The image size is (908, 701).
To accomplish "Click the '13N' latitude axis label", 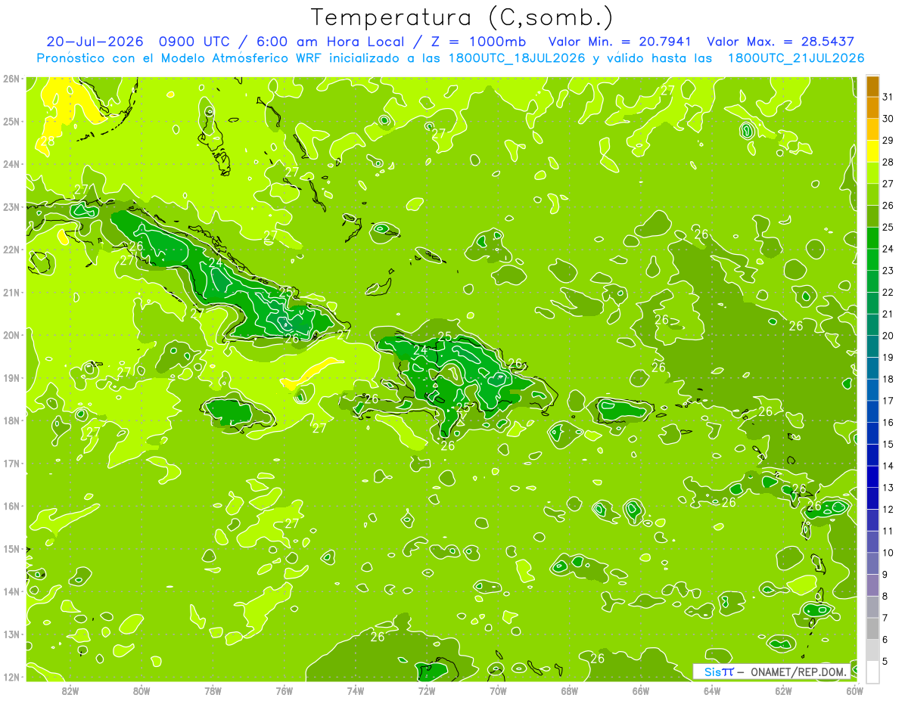I will pos(11,634).
